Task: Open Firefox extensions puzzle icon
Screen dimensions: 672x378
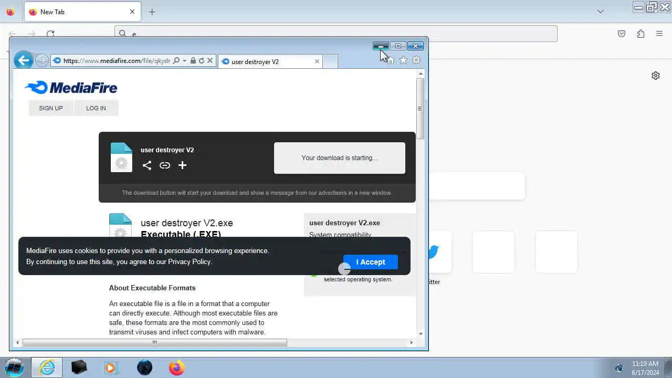Action: (x=640, y=34)
